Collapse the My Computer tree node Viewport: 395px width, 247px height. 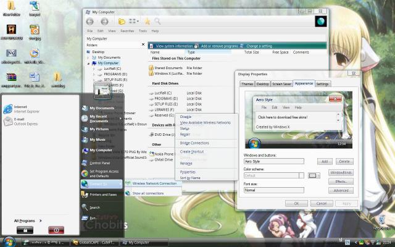coord(88,63)
